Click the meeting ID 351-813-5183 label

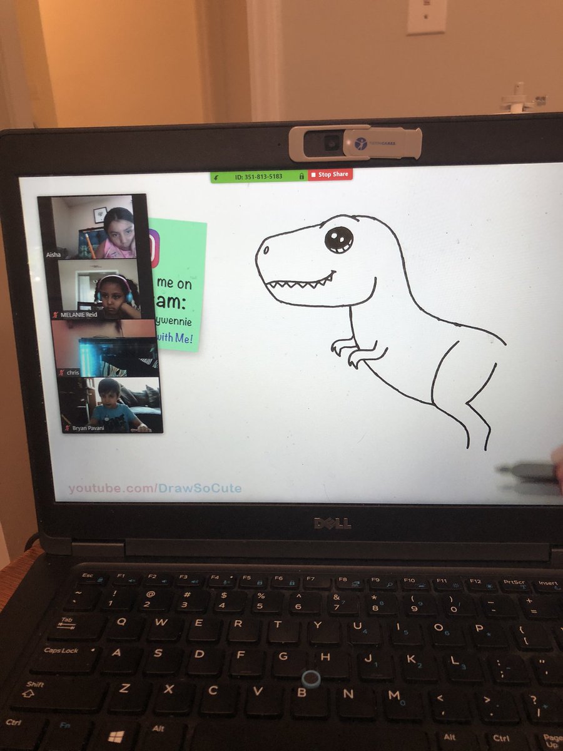point(258,177)
